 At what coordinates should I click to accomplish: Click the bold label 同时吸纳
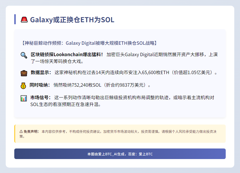(x=40, y=85)
